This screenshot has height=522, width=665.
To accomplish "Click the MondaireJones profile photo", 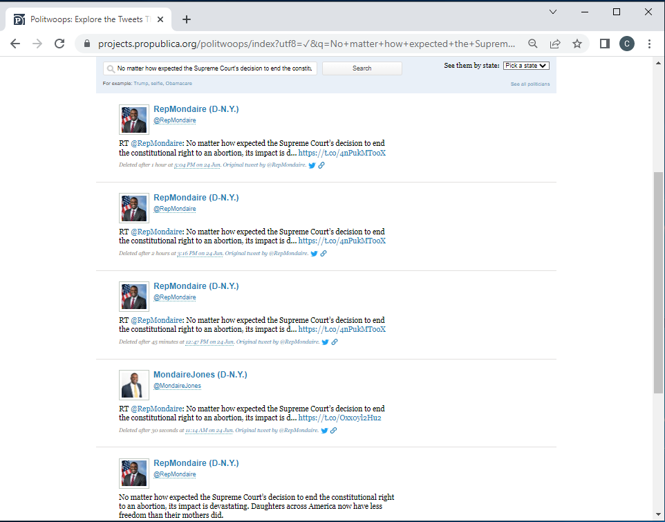I will click(x=134, y=385).
